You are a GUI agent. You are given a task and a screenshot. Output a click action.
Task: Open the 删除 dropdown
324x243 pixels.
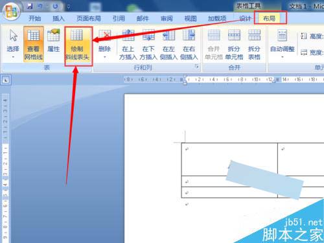[x=104, y=44]
